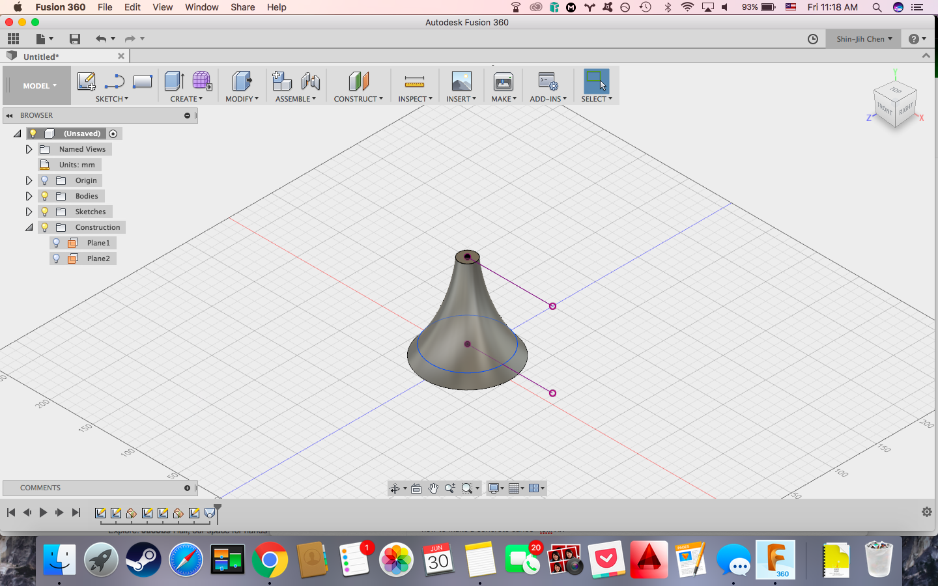The width and height of the screenshot is (938, 586).
Task: Select the Zoom magnifier icon
Action: click(450, 488)
